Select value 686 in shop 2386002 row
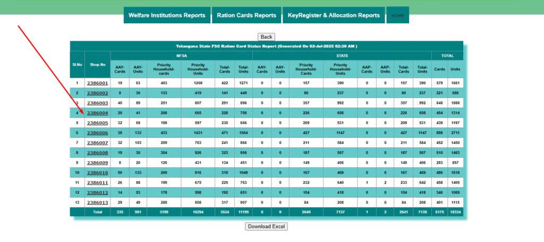This screenshot has width=544, height=242. [x=455, y=93]
